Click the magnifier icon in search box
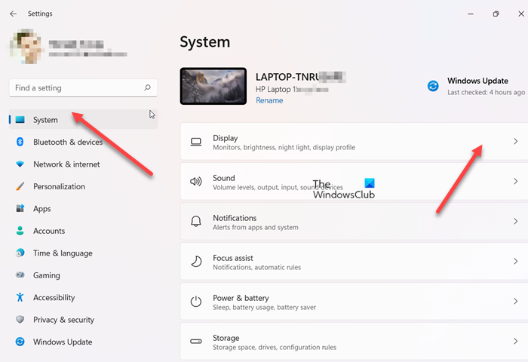 (148, 88)
